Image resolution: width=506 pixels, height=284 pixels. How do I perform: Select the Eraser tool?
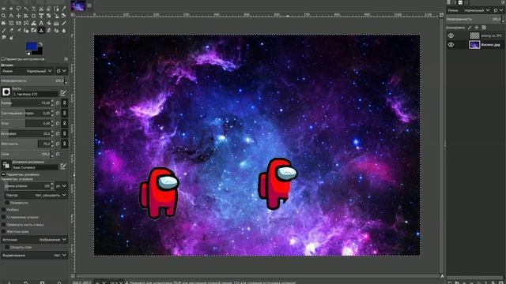pyautogui.click(x=11, y=30)
